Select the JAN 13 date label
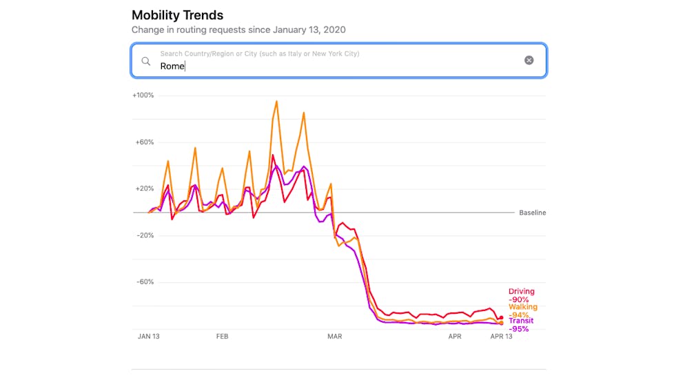 coord(150,337)
